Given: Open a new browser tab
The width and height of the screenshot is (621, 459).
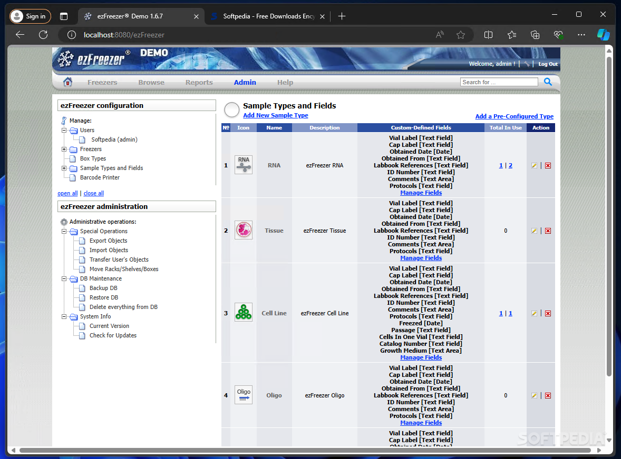Looking at the screenshot, I should [342, 16].
